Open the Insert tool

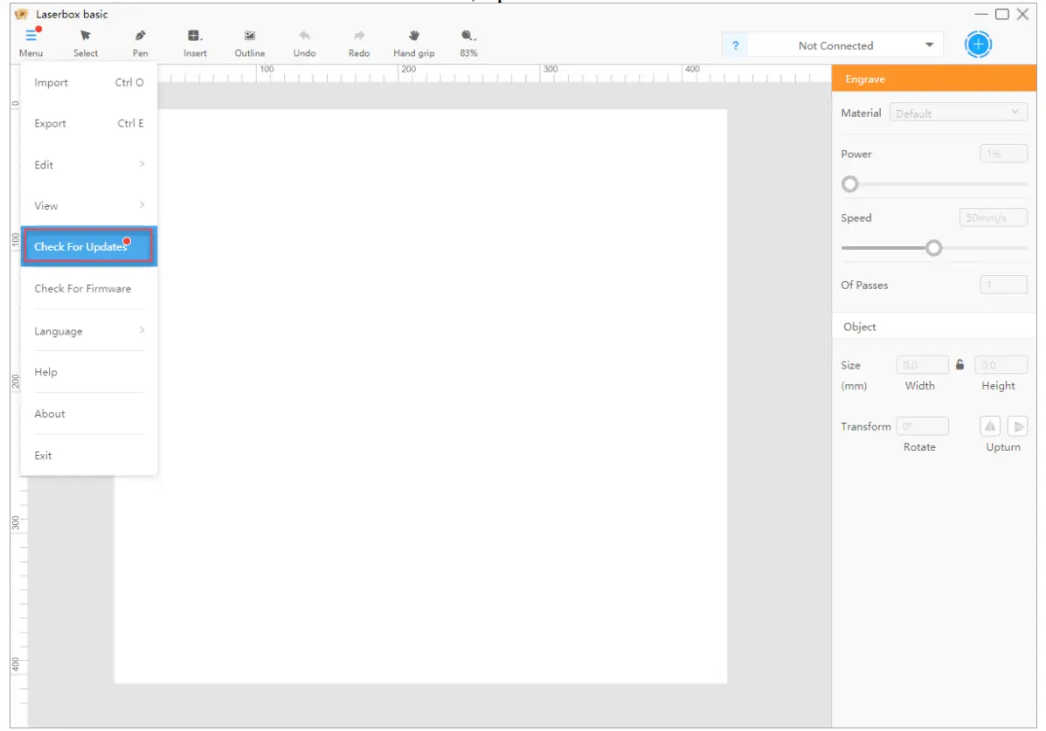click(x=195, y=37)
